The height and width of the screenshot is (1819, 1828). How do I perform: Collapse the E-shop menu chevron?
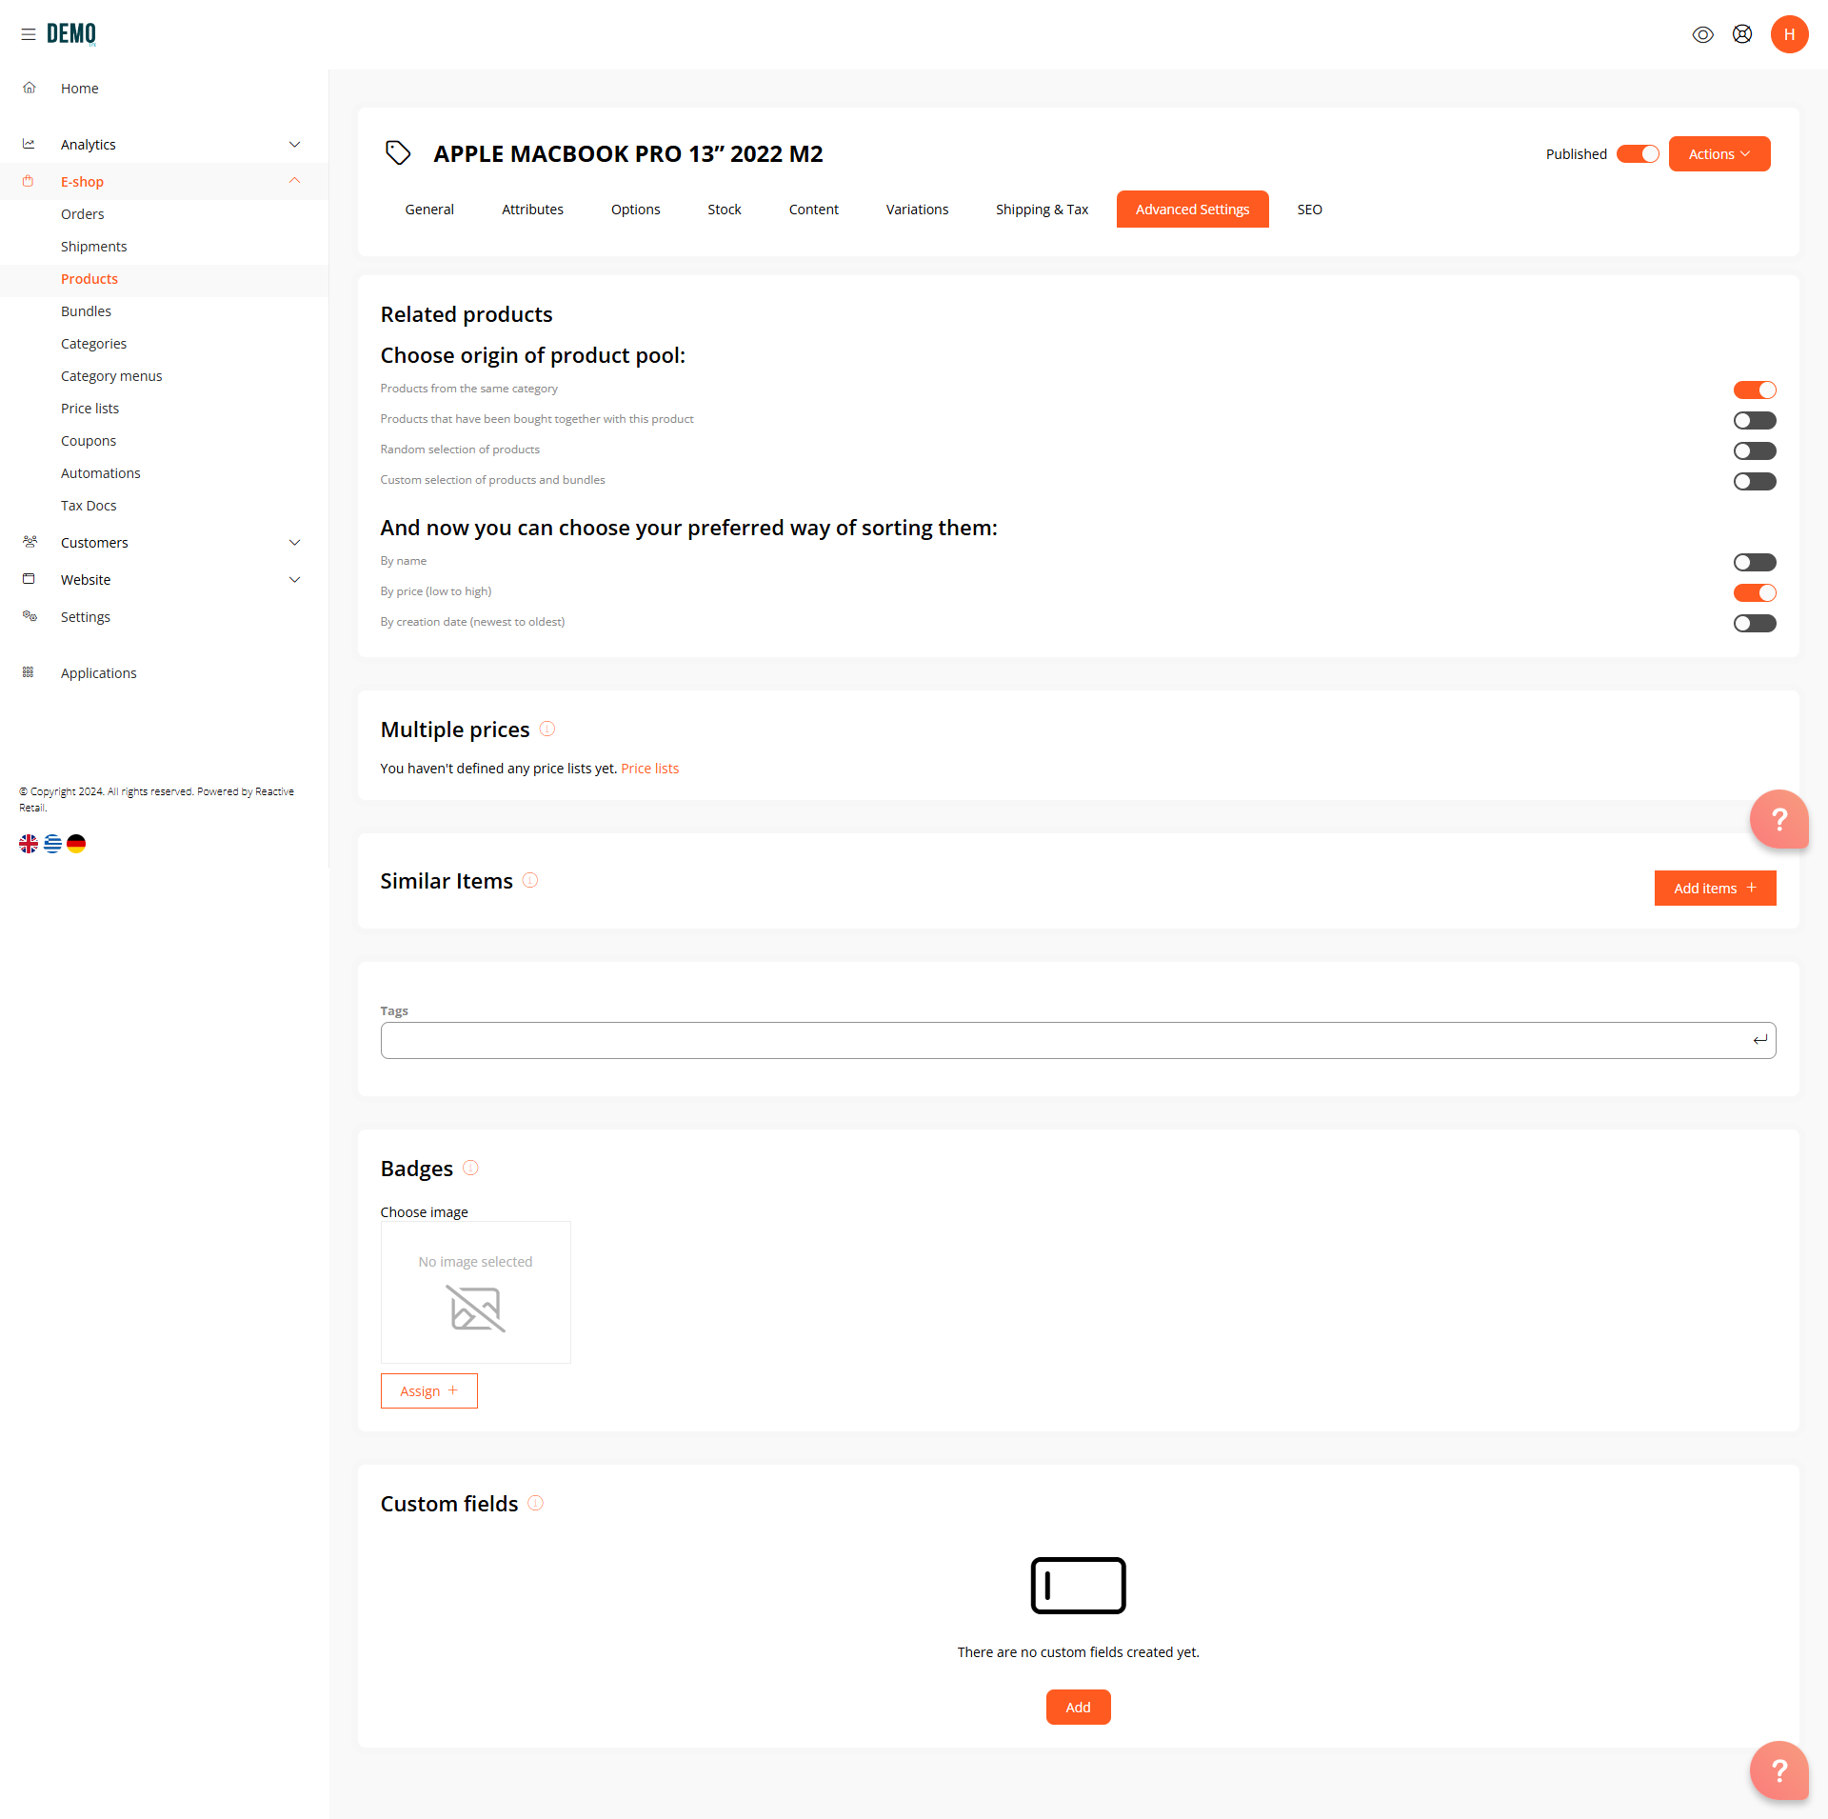[x=295, y=180]
